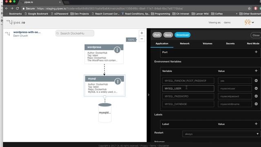This screenshot has width=261, height=147.
Task: Edit the MYSQL_PASSWORD variable name field
Action: 188,96
